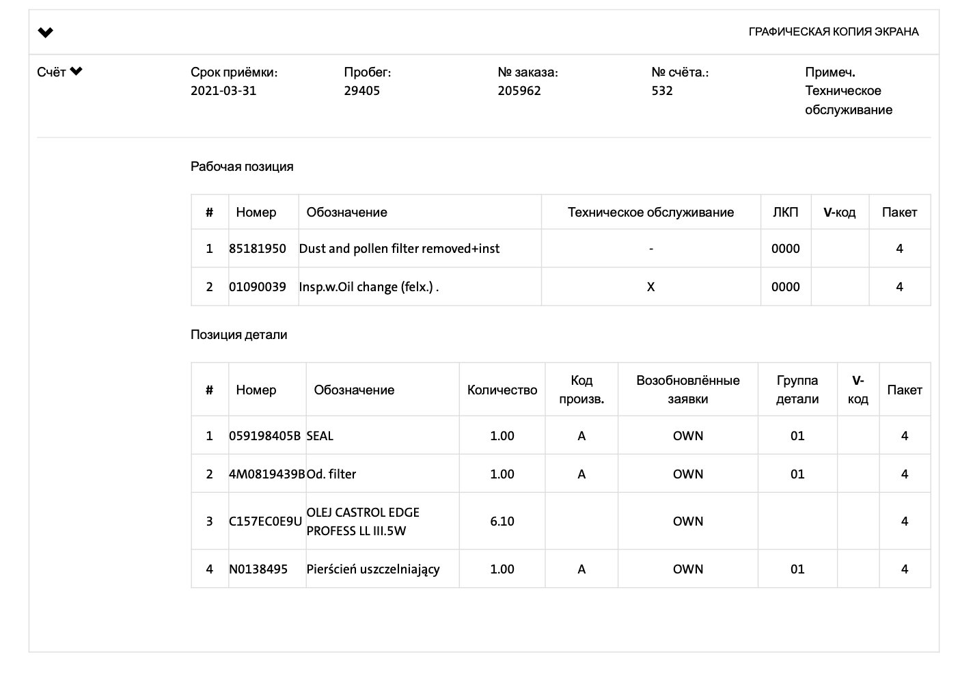Click the Пакет column header
Viewport: 973px width, 689px height.
click(x=900, y=212)
